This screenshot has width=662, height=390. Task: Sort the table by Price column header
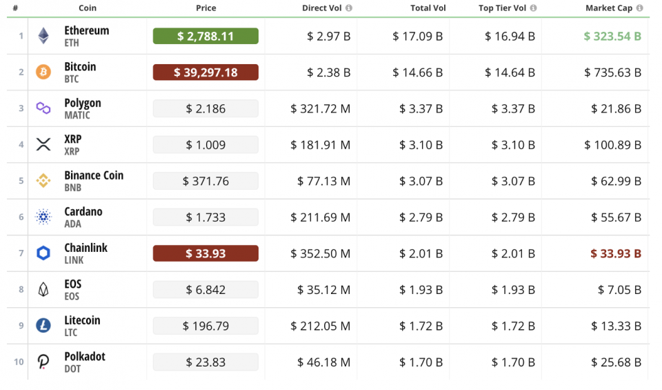pyautogui.click(x=205, y=8)
